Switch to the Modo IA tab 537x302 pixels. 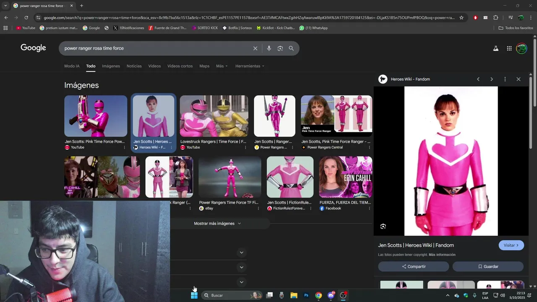pyautogui.click(x=72, y=66)
